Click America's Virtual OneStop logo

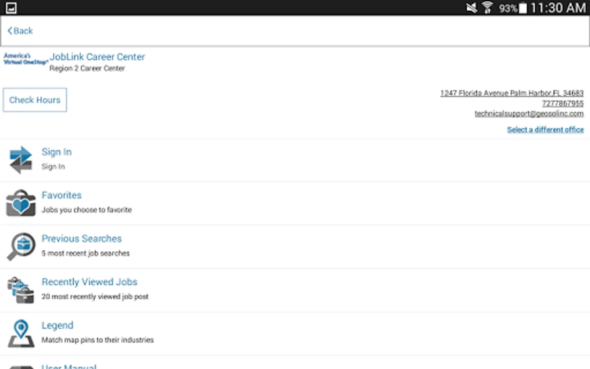pos(25,59)
